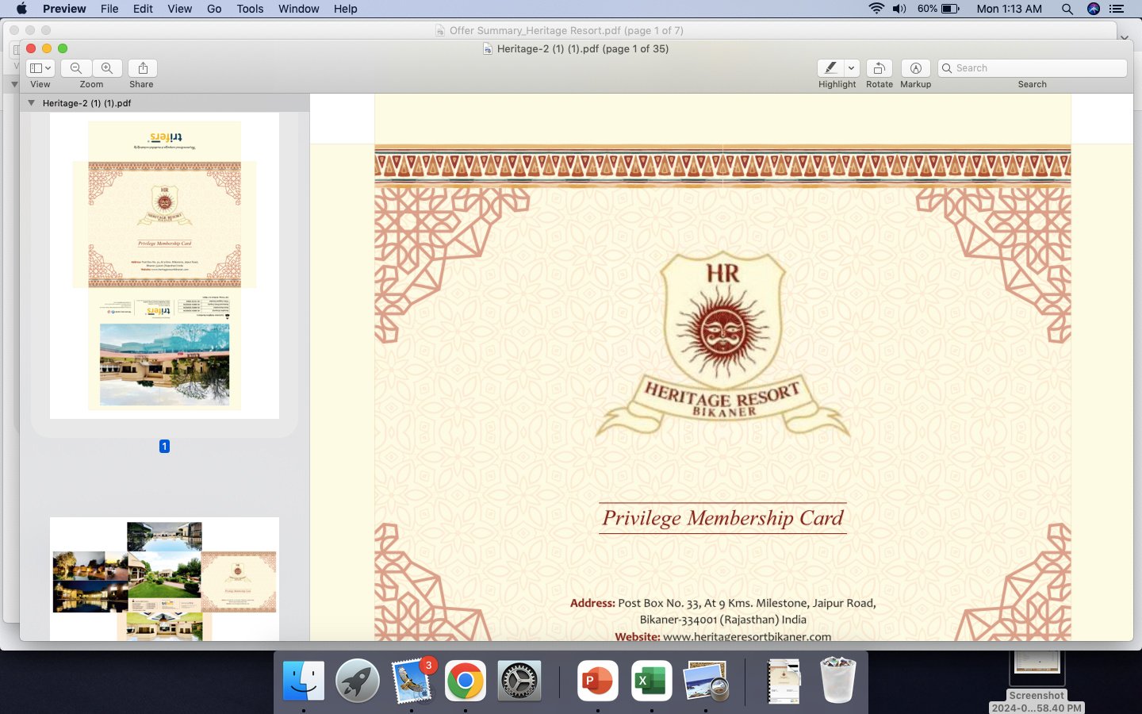Image resolution: width=1142 pixels, height=714 pixels.
Task: Select the page 1 thumbnail in sidebar
Action: pyautogui.click(x=164, y=266)
